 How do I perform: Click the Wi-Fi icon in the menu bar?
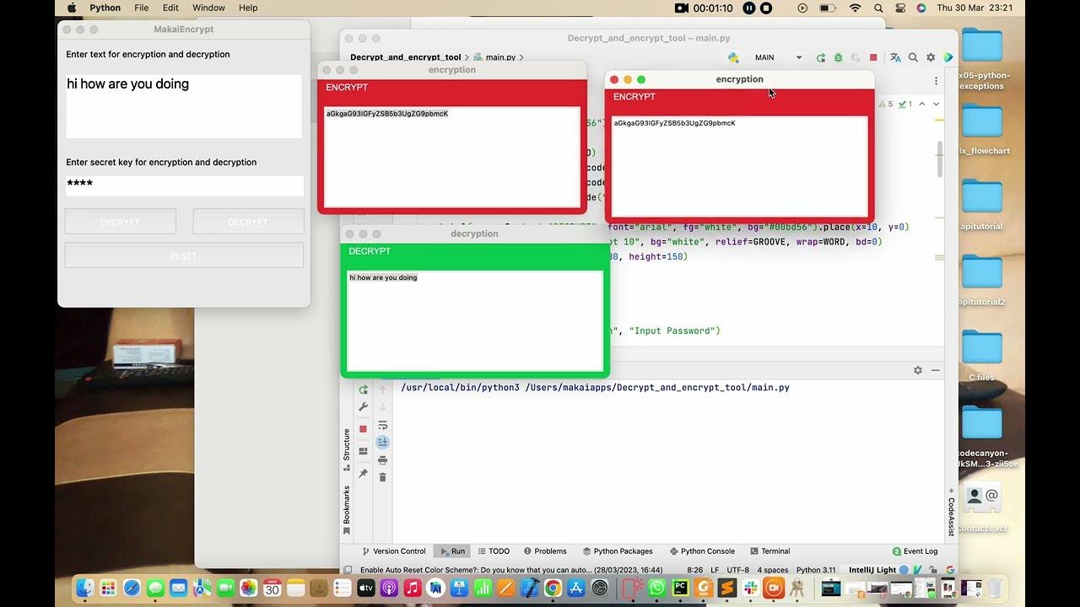pos(856,8)
